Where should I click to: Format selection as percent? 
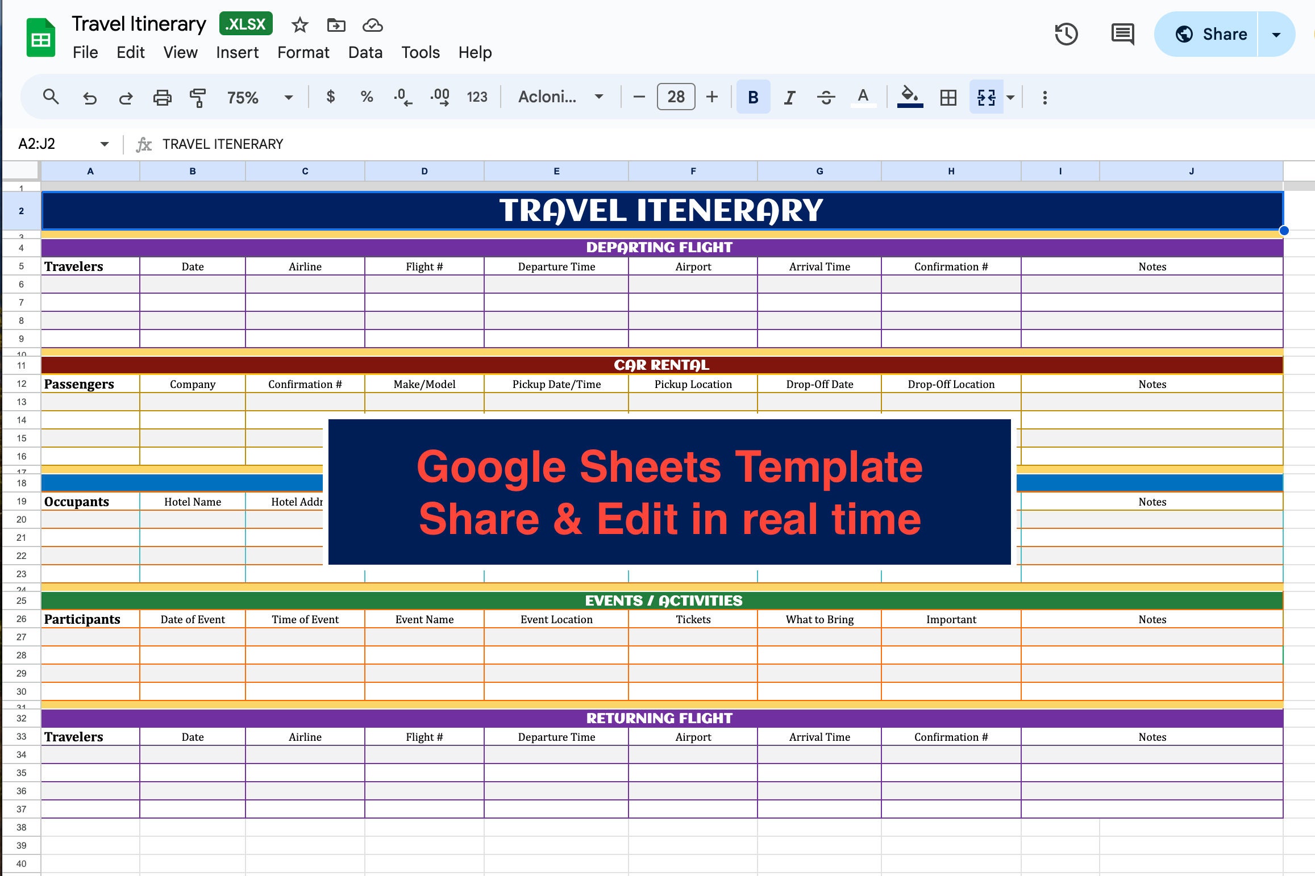pyautogui.click(x=366, y=97)
